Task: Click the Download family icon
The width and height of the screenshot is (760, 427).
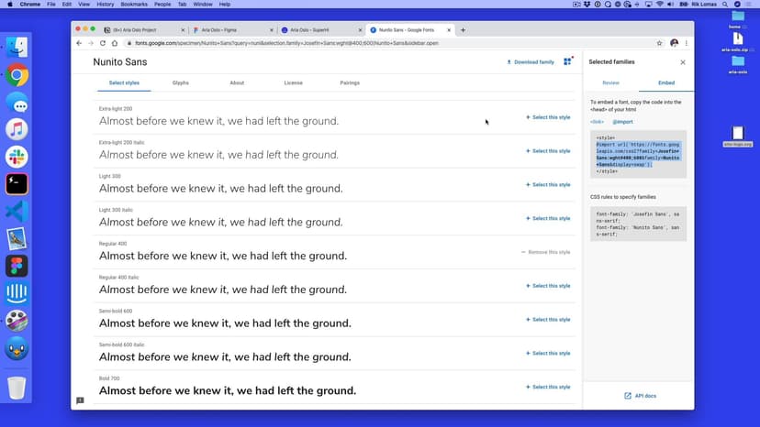Action: coord(509,62)
